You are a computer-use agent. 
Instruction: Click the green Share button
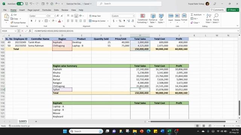(x=233, y=10)
